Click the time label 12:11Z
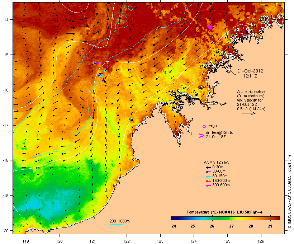This screenshot has width=294, height=244. point(250,76)
